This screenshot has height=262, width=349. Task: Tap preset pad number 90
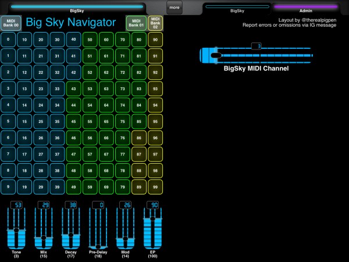[155, 40]
